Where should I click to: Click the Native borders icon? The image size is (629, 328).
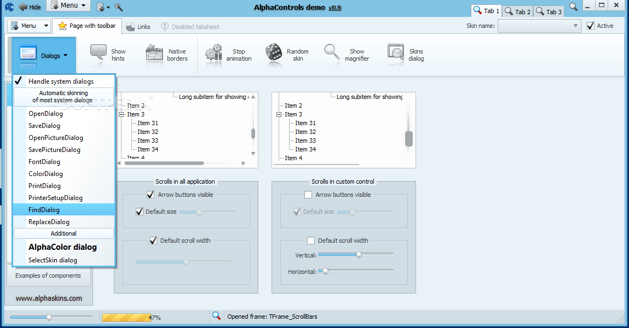tap(154, 53)
